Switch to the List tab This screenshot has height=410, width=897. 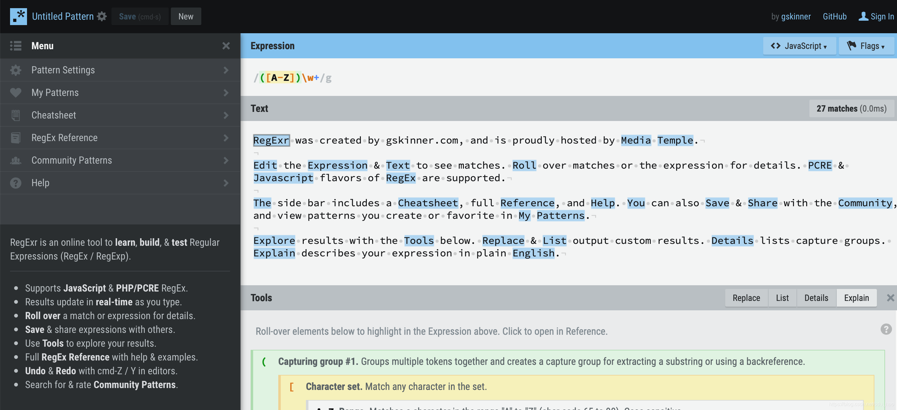coord(781,297)
